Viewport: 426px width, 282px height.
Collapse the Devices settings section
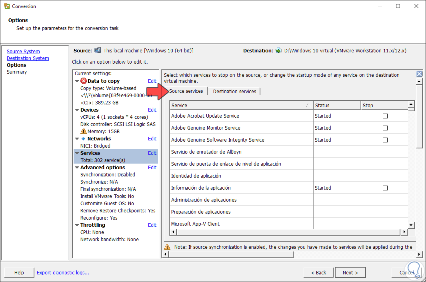point(77,110)
